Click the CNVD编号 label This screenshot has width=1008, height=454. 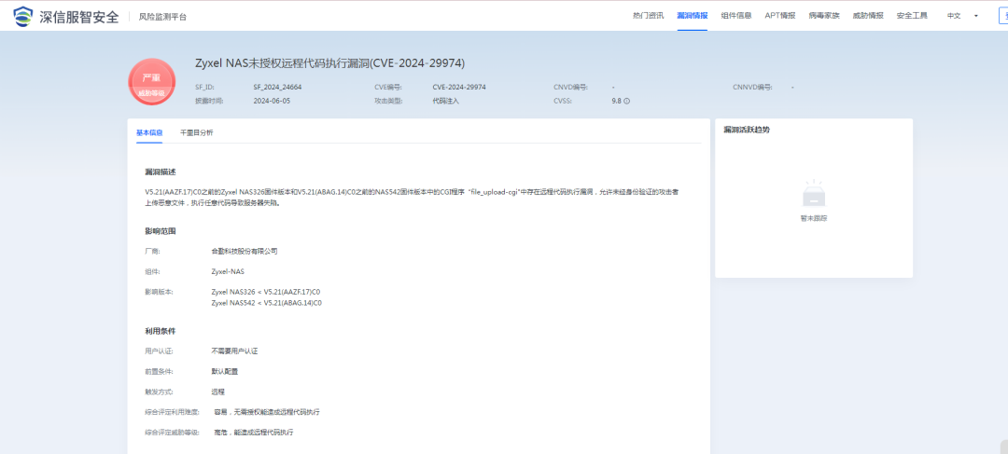pos(570,87)
